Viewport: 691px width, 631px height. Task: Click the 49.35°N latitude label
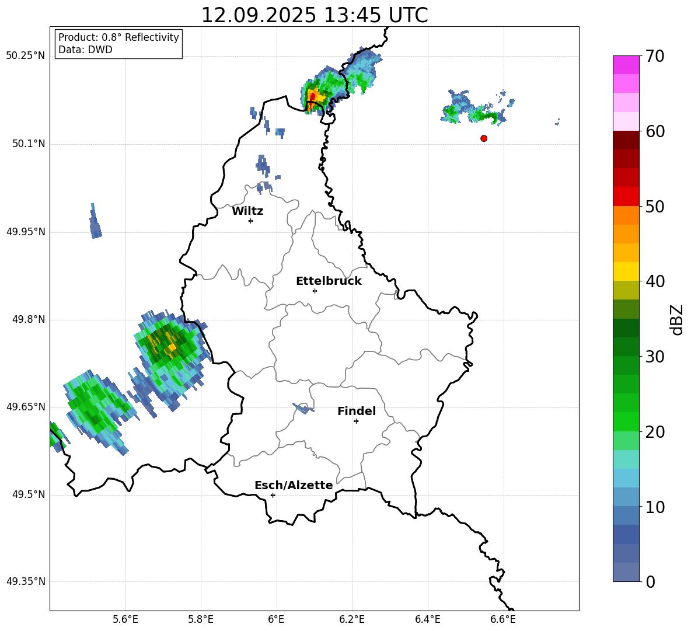coord(26,581)
